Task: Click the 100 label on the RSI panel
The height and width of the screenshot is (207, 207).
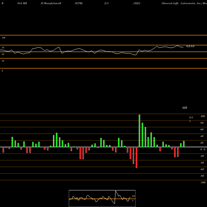Action: (3, 38)
